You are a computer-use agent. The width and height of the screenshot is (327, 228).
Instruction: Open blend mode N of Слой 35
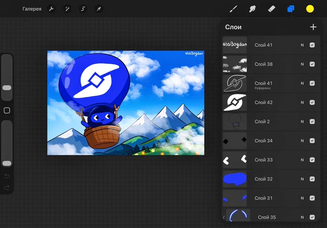302,217
